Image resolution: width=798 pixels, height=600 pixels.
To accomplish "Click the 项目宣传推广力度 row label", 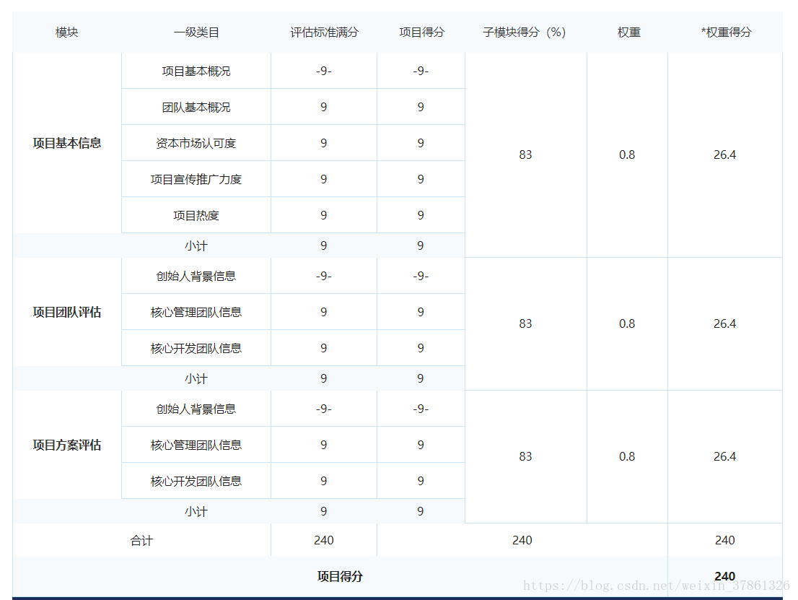I will tap(196, 179).
